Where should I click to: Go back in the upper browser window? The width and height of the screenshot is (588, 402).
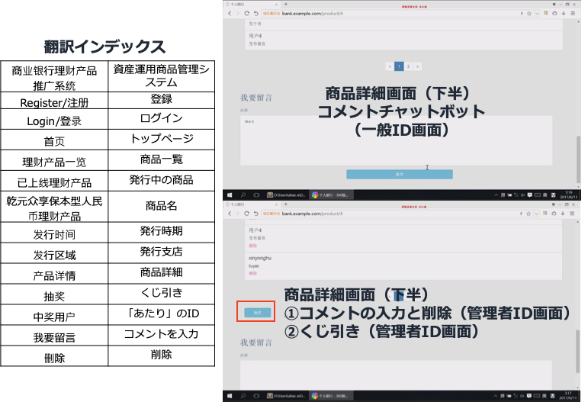pyautogui.click(x=230, y=14)
